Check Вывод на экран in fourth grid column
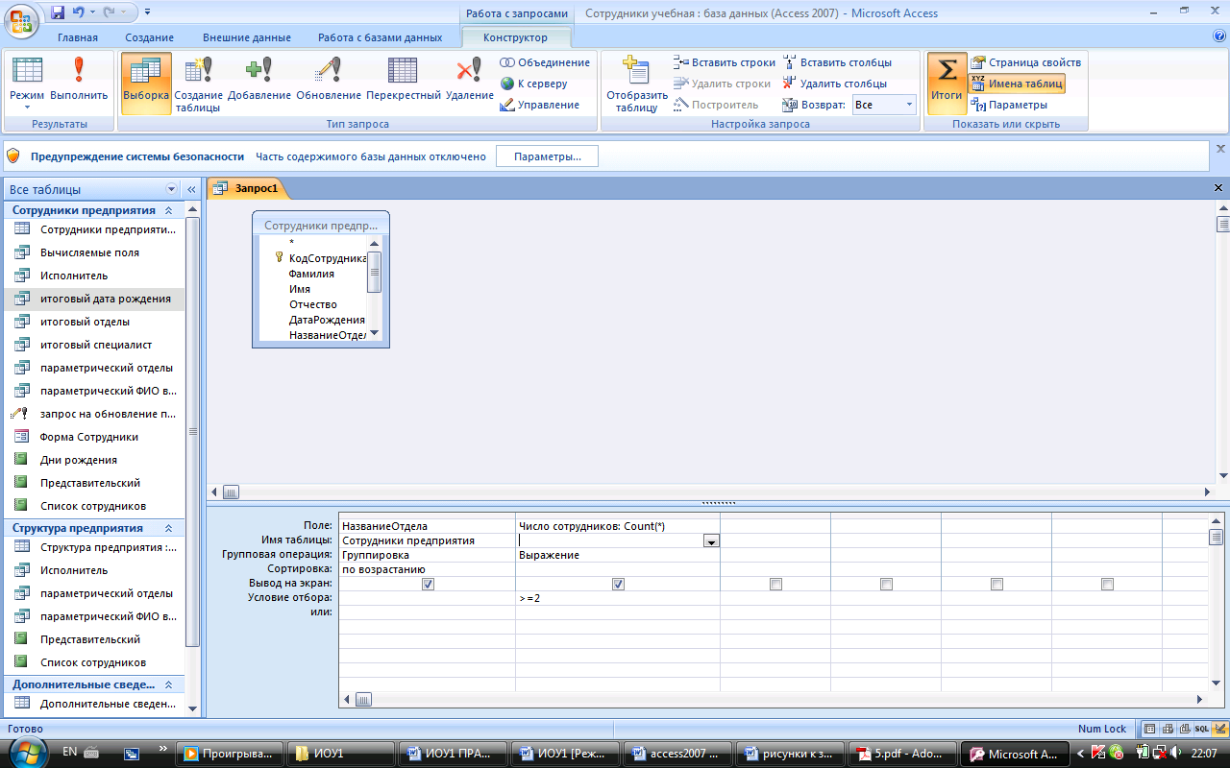1230x768 pixels. click(886, 584)
